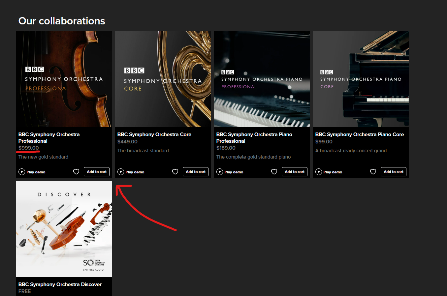The height and width of the screenshot is (296, 447).
Task: Click the 'Our collaborations' heading
Action: point(62,21)
